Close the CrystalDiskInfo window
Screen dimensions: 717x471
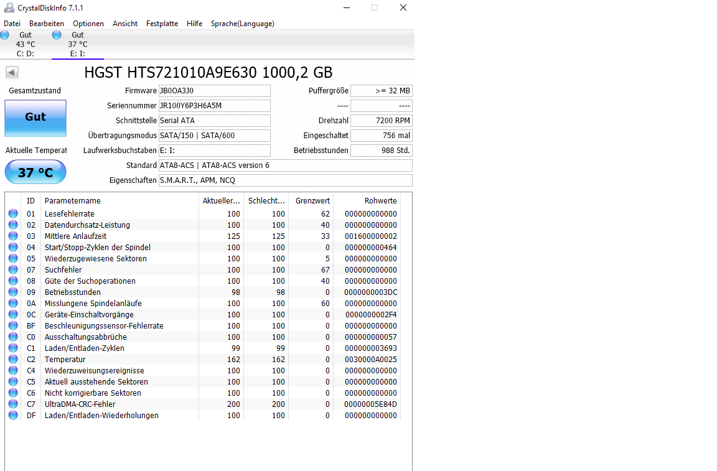(403, 7)
